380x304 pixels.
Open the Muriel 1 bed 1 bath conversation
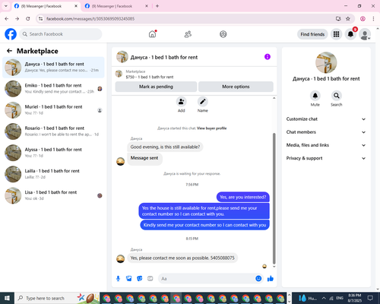click(53, 110)
